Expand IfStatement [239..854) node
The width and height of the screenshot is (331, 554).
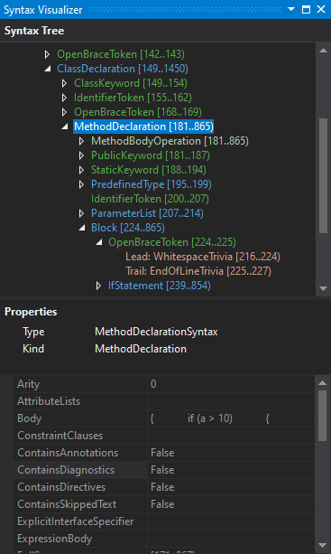click(x=98, y=286)
